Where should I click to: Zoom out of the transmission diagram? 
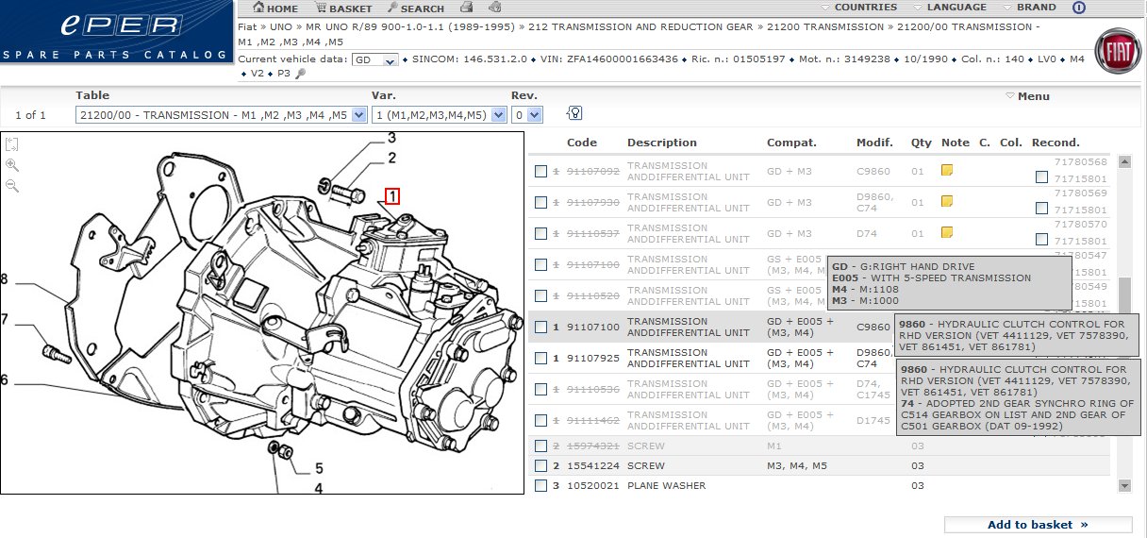click(12, 186)
